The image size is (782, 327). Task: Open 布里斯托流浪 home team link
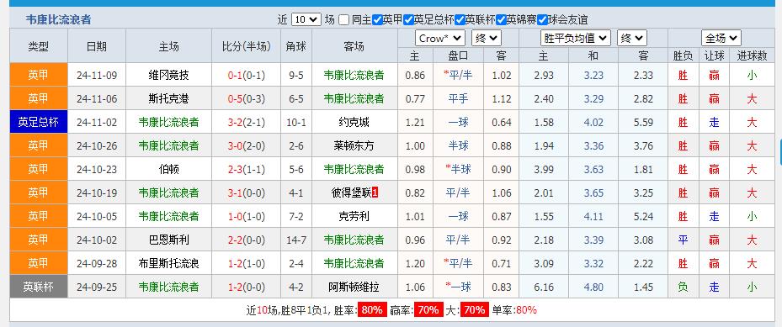pos(168,263)
